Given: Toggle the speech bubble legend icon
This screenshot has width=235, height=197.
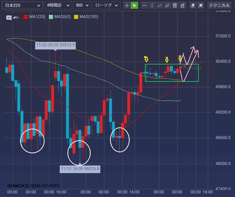Looking at the screenshot, I should 9,17.
